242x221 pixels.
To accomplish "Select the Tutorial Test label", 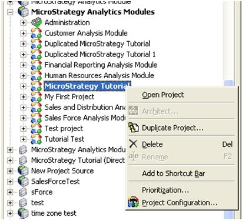I will (x=64, y=139).
